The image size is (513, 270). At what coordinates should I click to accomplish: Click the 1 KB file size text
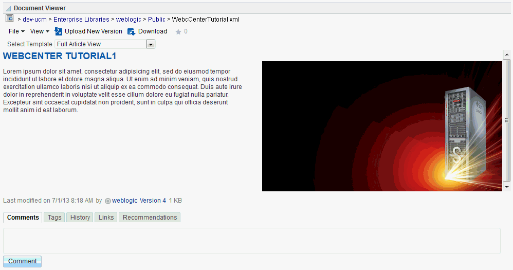click(x=175, y=201)
